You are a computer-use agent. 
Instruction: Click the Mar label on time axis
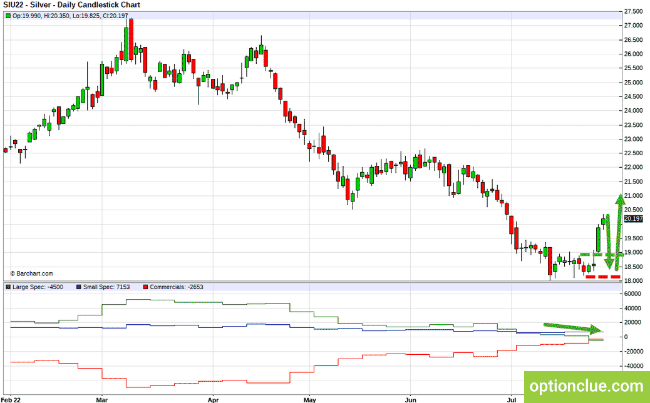[x=101, y=400]
